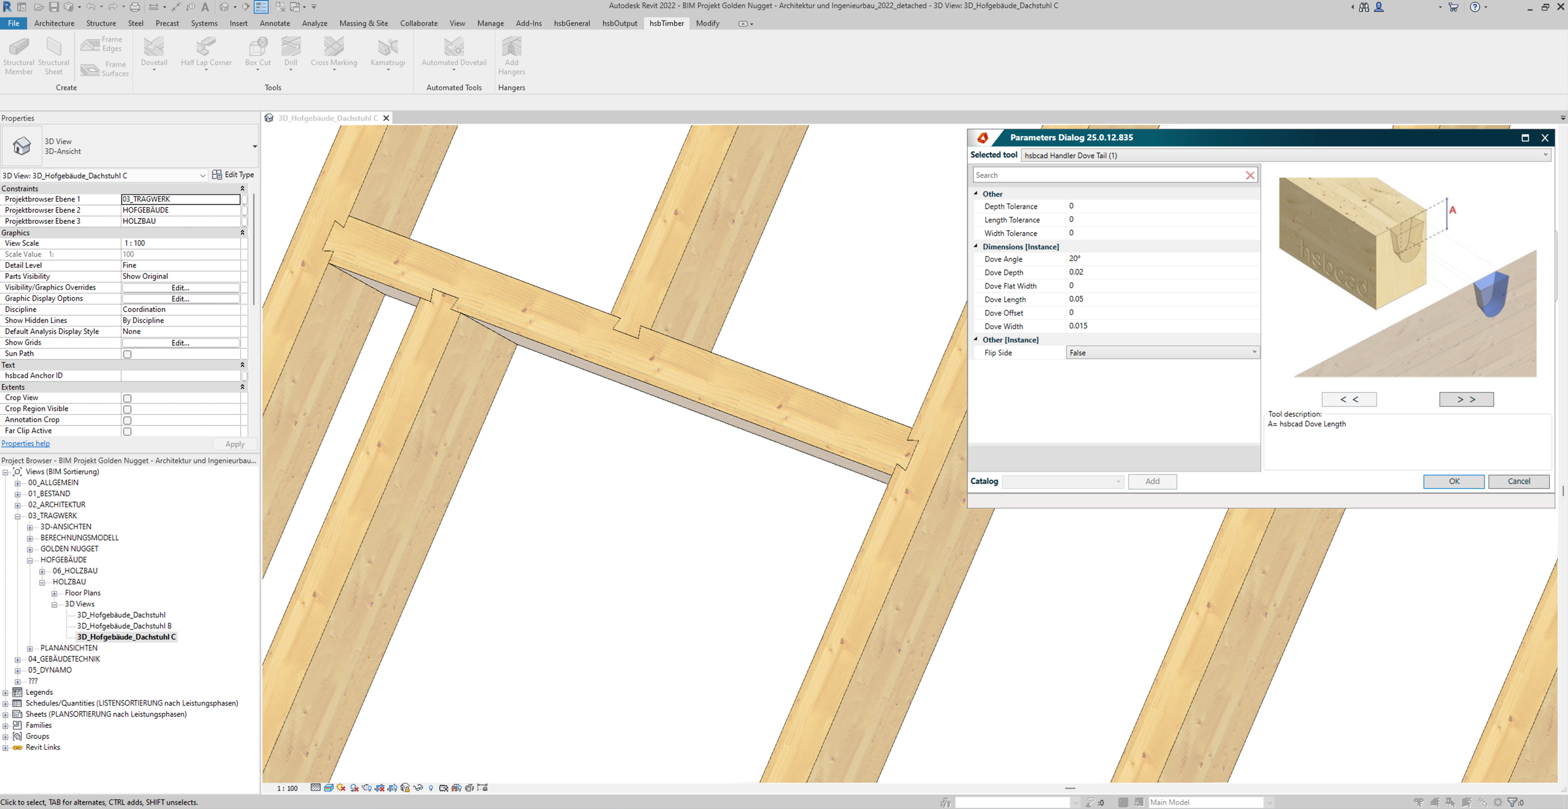Open the Flip Side dropdown
The width and height of the screenshot is (1568, 809).
point(1162,353)
